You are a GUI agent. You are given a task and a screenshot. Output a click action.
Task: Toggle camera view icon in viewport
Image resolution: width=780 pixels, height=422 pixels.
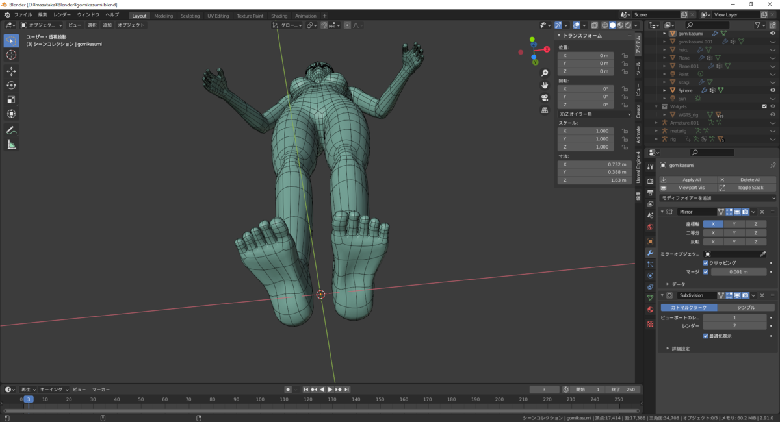click(x=545, y=97)
